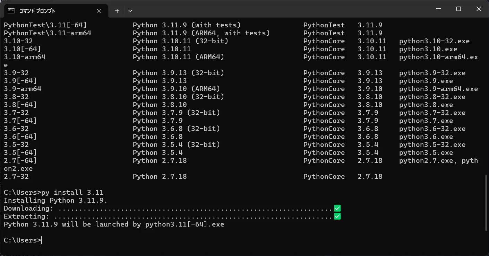489x256 pixels.
Task: Click 'python3.9.exe' text
Action: click(426, 81)
